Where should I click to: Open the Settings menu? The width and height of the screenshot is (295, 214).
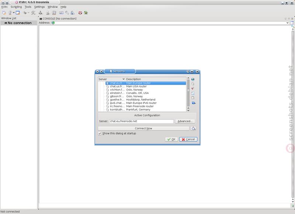tap(39, 7)
